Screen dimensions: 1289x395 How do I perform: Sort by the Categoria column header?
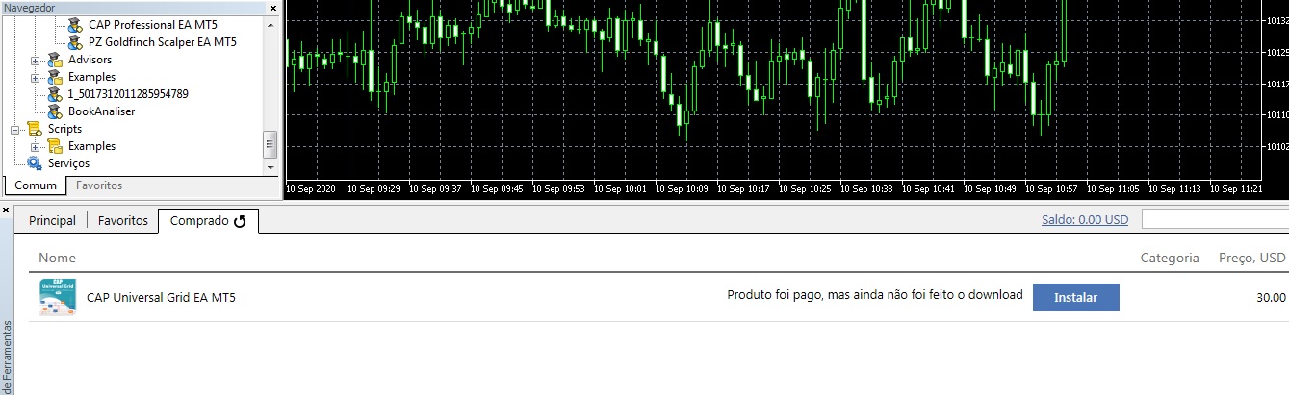(1170, 258)
